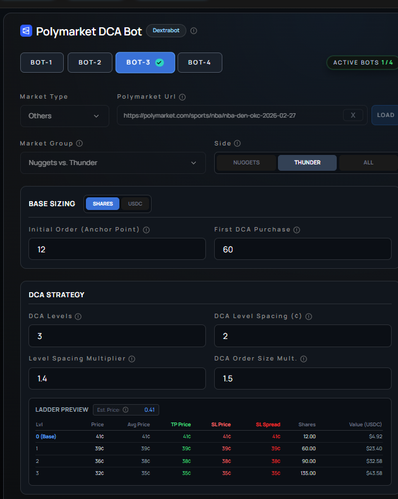The width and height of the screenshot is (398, 499).
Task: Click the Shares column header
Action: click(x=307, y=424)
